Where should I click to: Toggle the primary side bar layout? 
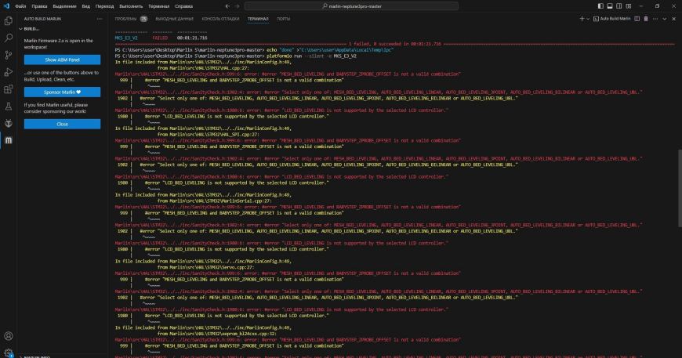[600, 6]
